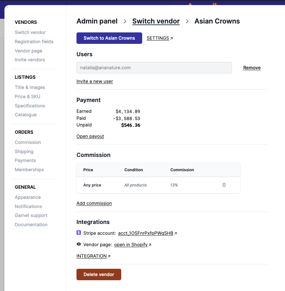This screenshot has width=285, height=291.
Task: Remove user natalia@ananature.com
Action: tap(252, 68)
